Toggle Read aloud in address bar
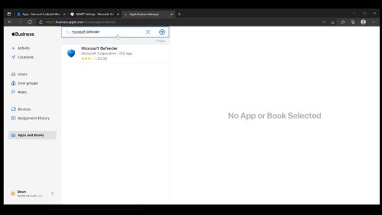The height and width of the screenshot is (215, 382). point(324,22)
